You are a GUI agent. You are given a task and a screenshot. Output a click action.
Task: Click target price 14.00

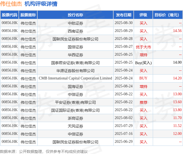(x=177, y=62)
